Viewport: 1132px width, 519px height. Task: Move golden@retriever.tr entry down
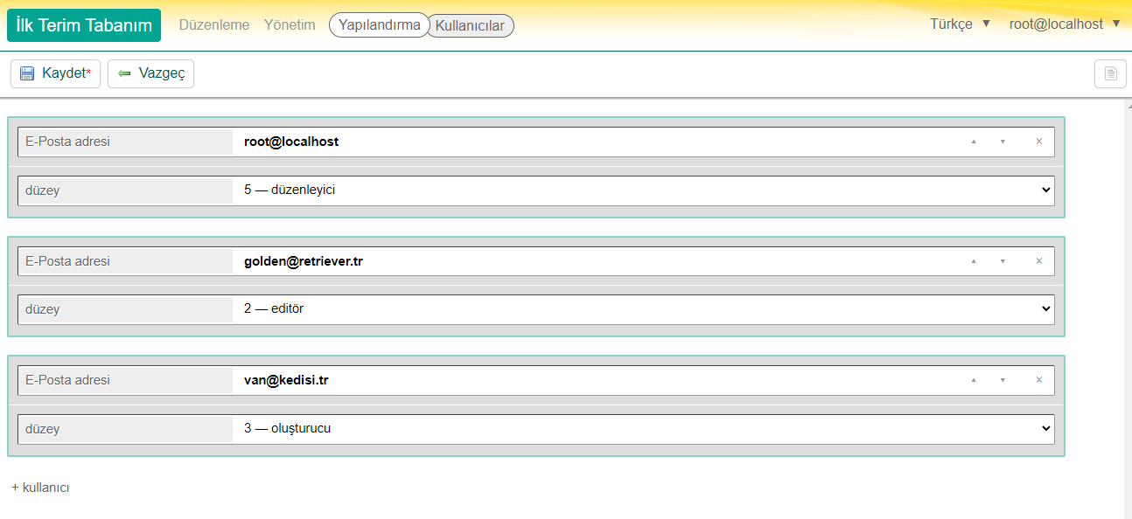click(x=1003, y=261)
